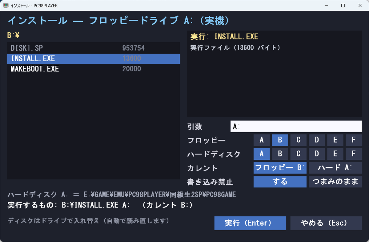Select DISK1.SP in the file list
Screen dimensions: 369x242
click(x=94, y=48)
